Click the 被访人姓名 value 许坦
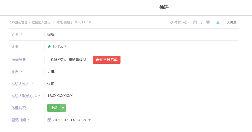This screenshot has height=132, width=252. tap(51, 84)
